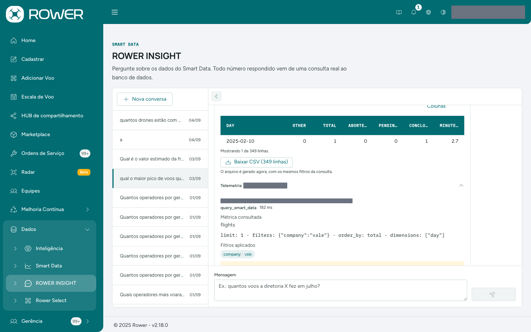The width and height of the screenshot is (531, 332).
Task: Collapse the Dados menu chevron
Action: click(87, 229)
